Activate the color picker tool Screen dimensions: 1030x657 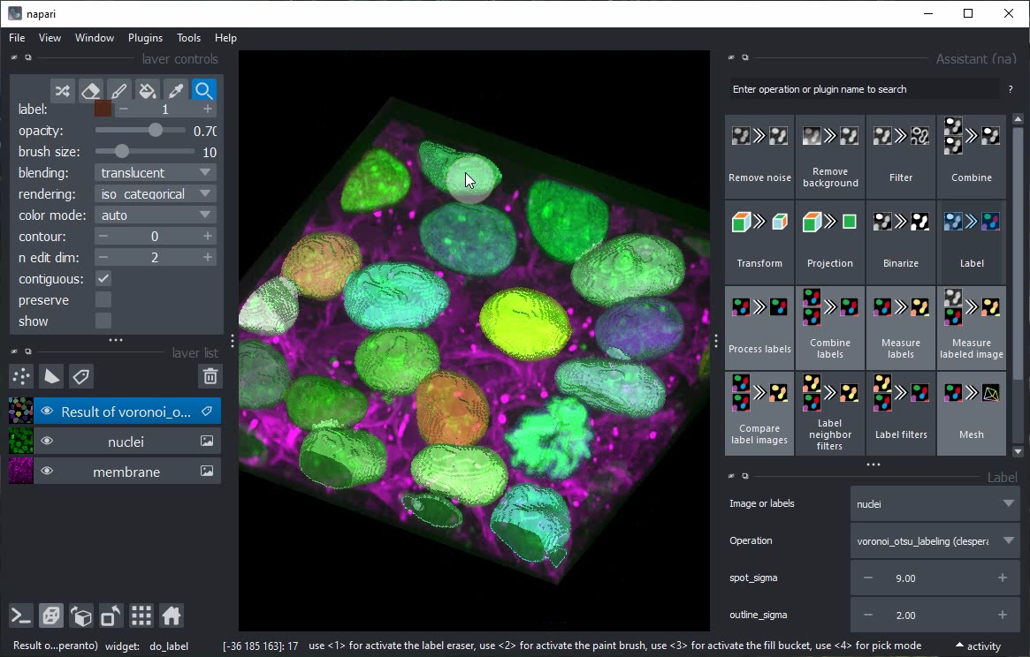tap(176, 91)
